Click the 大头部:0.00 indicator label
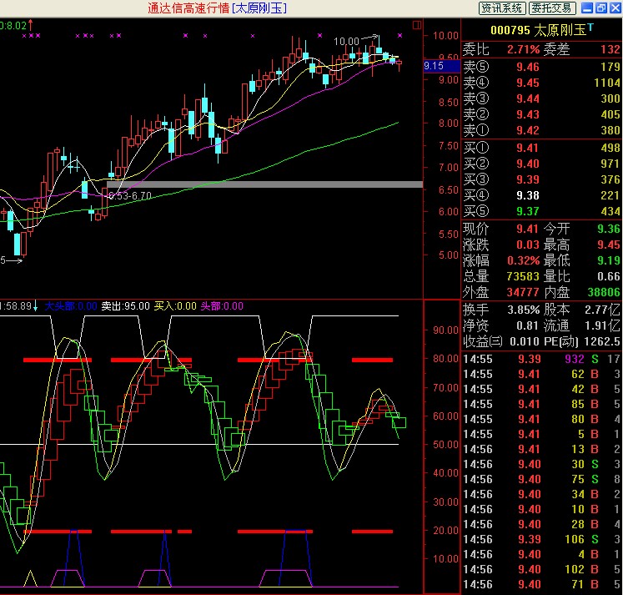Screen dimensions: 623x595 [71, 306]
